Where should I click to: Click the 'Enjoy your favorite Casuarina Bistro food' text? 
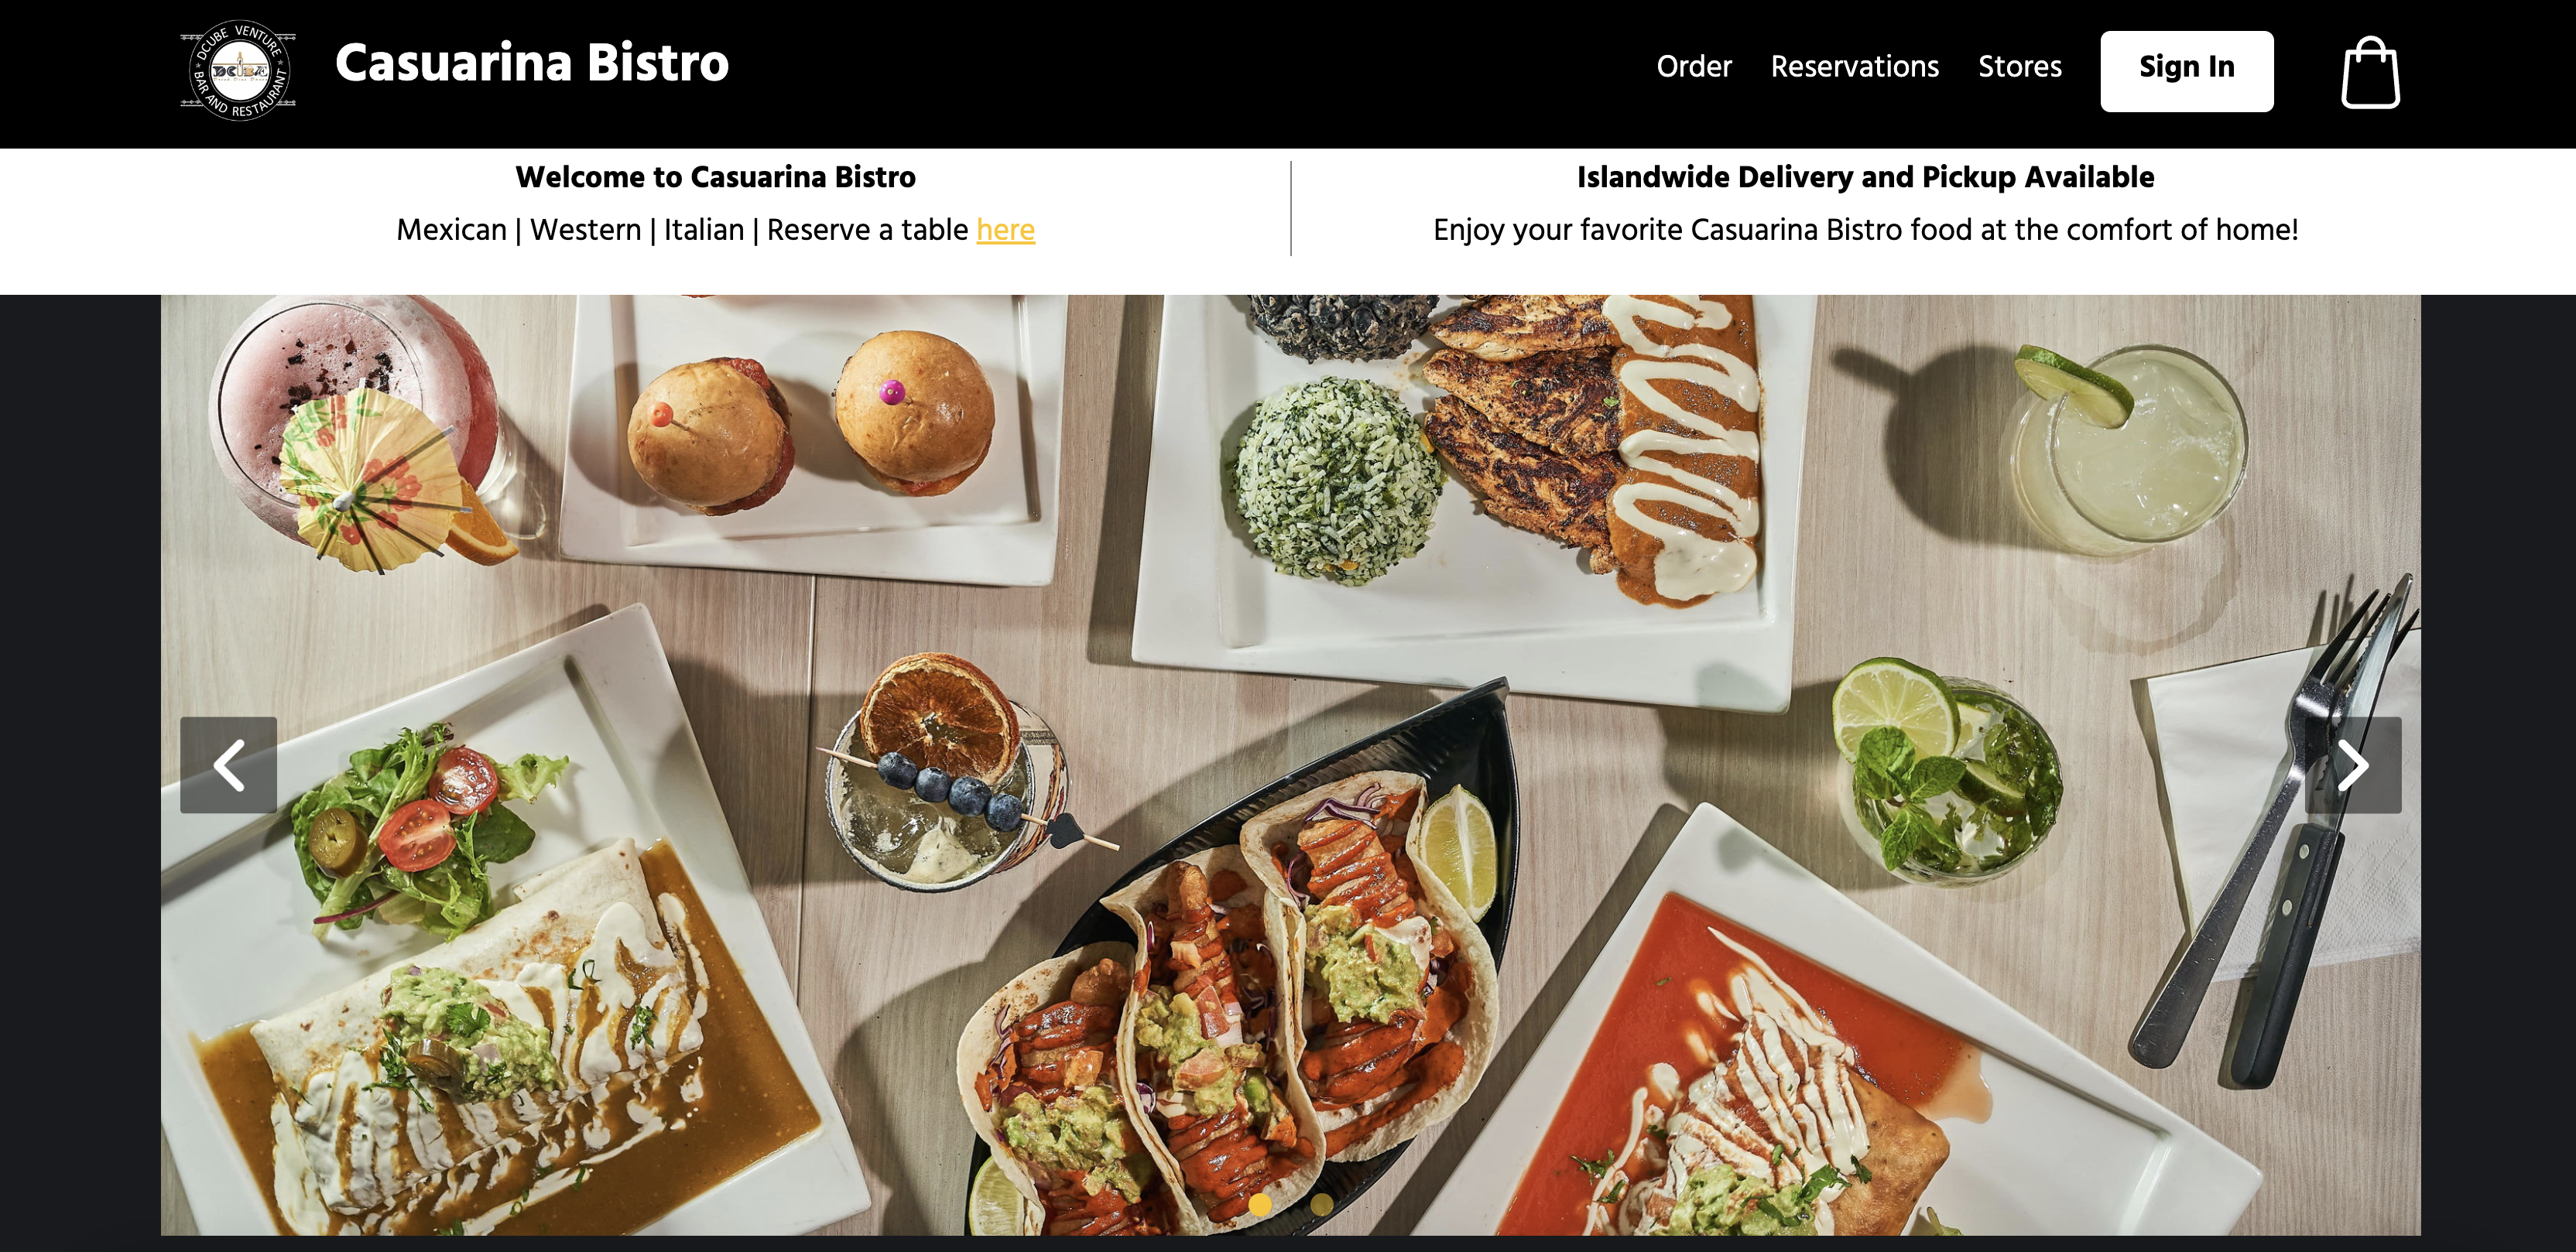1865,230
